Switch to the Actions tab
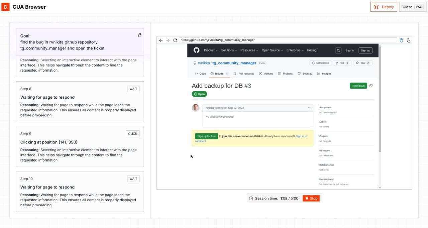 tap(266, 74)
